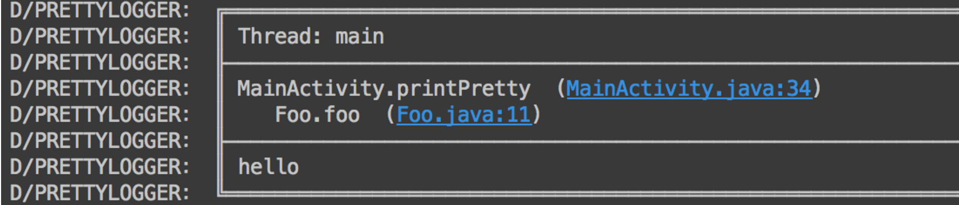
Task: Click the D/PRETTYLOGGER tag on the top border line
Action: tap(100, 10)
